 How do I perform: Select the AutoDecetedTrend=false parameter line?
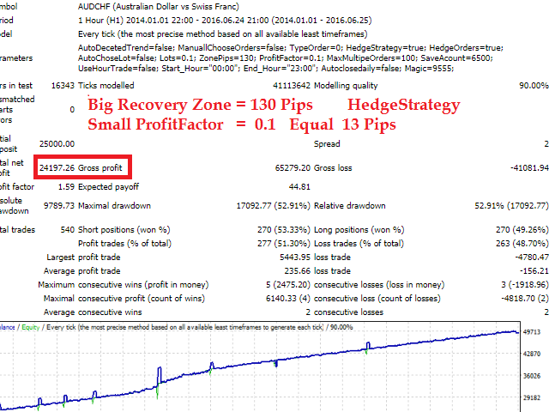point(291,48)
